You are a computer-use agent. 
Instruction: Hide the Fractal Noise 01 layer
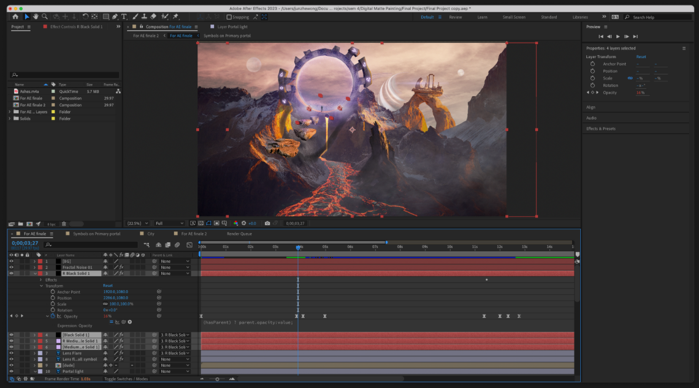coord(11,267)
